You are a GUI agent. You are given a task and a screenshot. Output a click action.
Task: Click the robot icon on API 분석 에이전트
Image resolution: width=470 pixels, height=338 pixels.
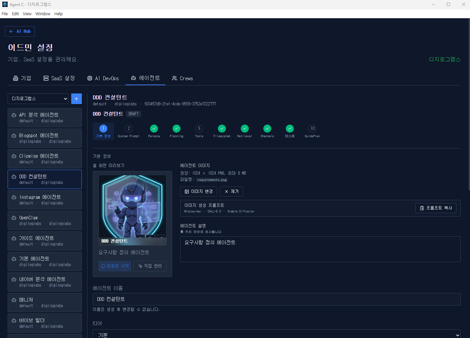click(14, 115)
